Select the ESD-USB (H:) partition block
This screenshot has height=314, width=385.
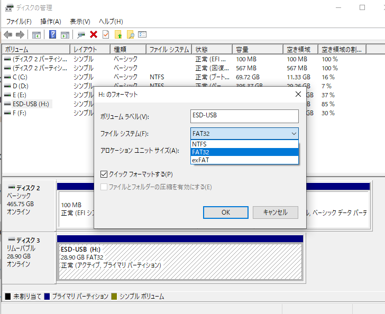180,262
